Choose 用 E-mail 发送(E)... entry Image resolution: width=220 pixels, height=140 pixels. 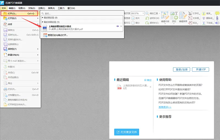[20, 61]
